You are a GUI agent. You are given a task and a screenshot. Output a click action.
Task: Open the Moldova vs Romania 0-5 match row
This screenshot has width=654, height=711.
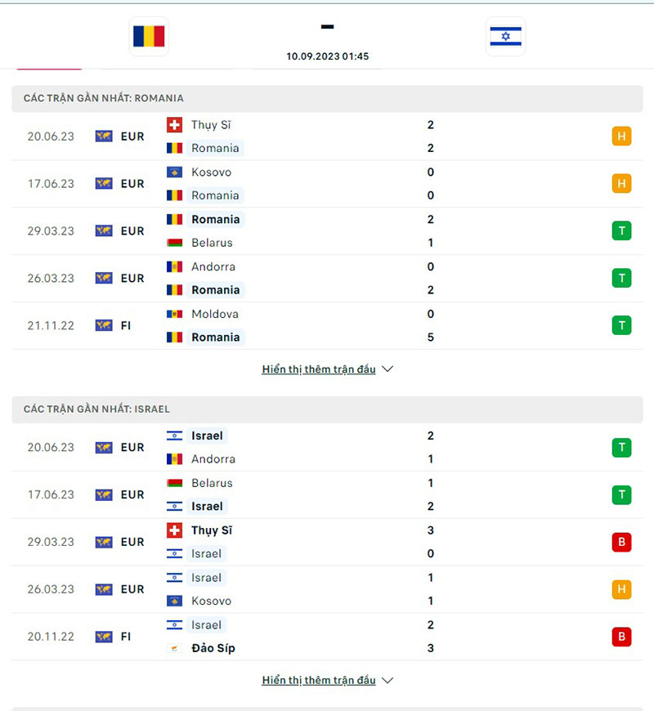point(327,325)
